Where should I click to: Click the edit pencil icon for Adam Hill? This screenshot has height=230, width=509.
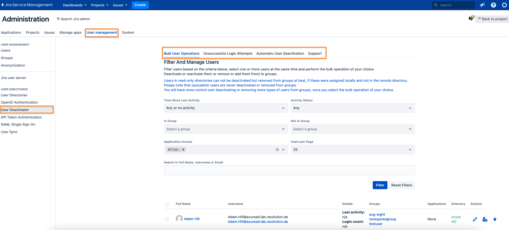click(475, 219)
